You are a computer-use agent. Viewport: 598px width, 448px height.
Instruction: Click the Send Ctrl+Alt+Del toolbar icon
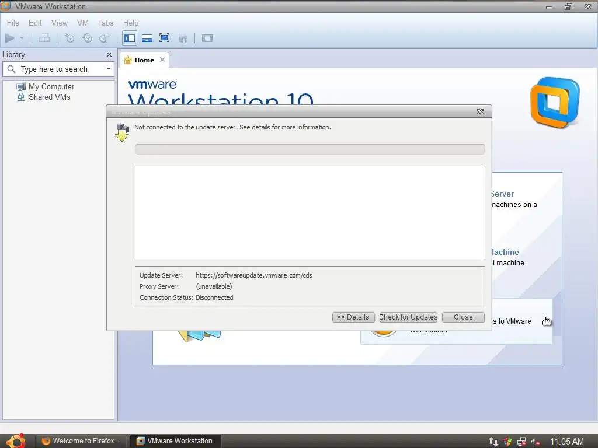click(x=44, y=38)
